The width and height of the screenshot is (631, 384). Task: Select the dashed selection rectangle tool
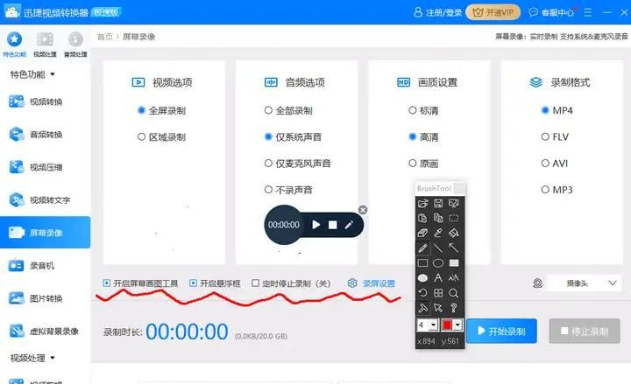pos(454,218)
